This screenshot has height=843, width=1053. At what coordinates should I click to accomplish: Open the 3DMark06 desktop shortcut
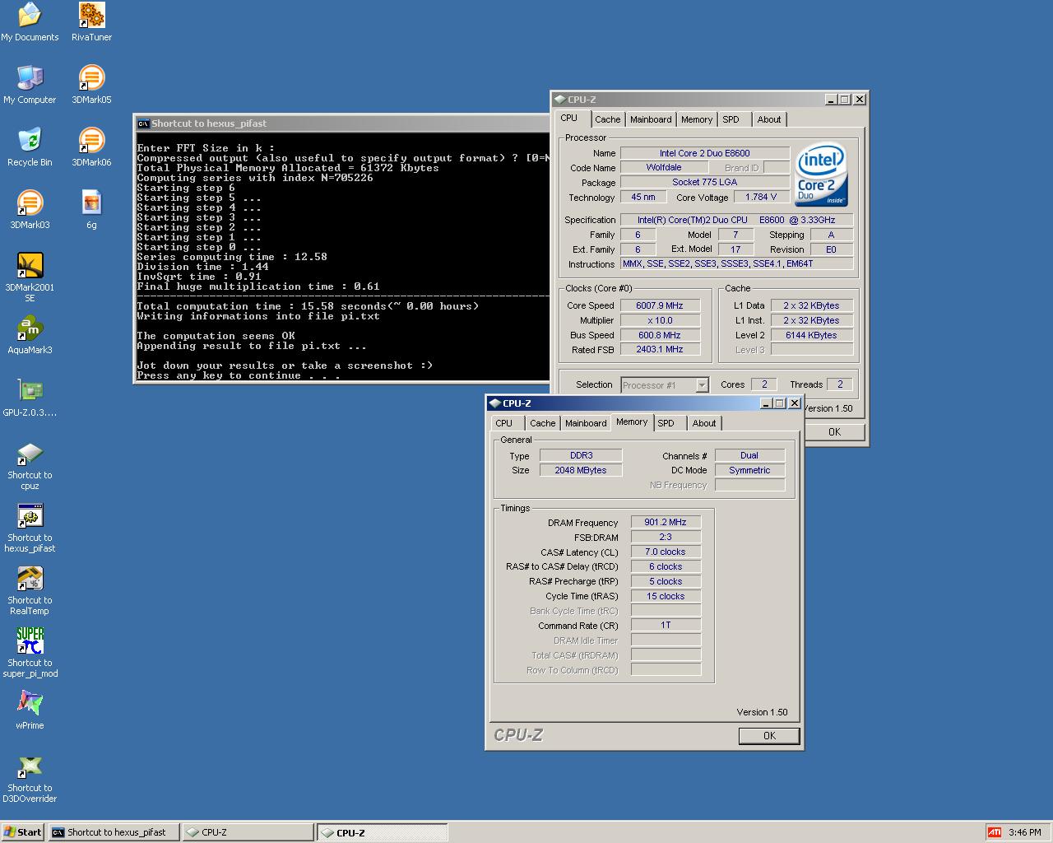coord(91,147)
